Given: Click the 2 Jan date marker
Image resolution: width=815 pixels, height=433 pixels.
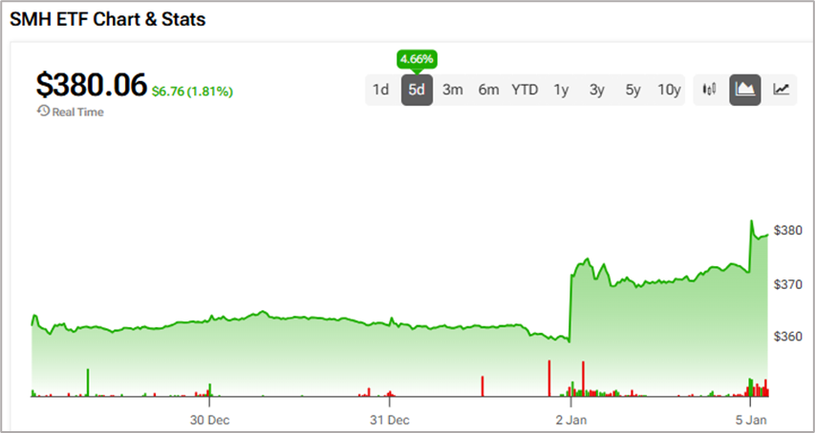Looking at the screenshot, I should (569, 420).
